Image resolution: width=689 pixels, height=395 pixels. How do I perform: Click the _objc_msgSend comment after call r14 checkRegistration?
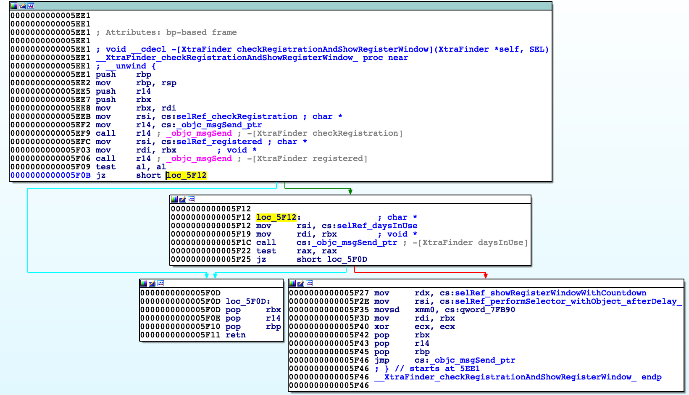pos(199,133)
